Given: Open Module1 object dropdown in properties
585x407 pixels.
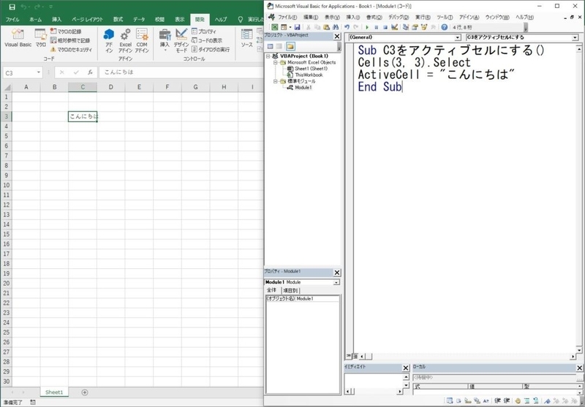Looking at the screenshot, I should [336, 283].
